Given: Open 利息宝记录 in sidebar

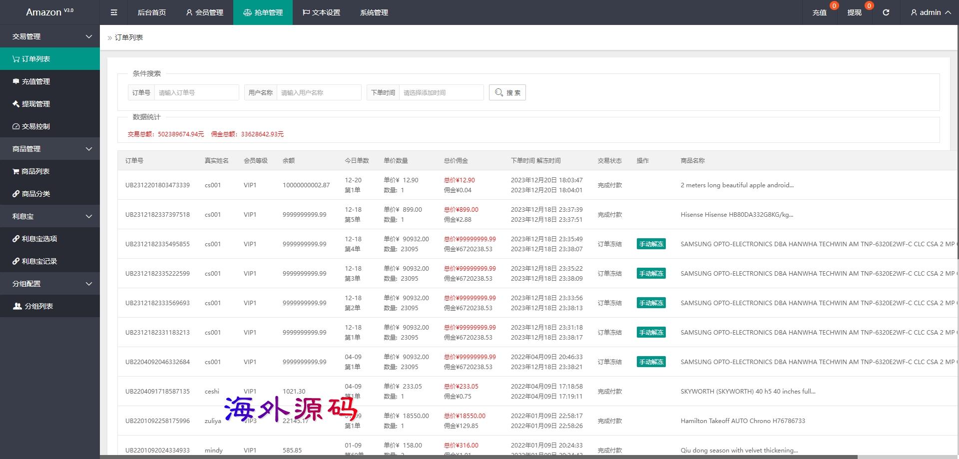Looking at the screenshot, I should coord(50,261).
